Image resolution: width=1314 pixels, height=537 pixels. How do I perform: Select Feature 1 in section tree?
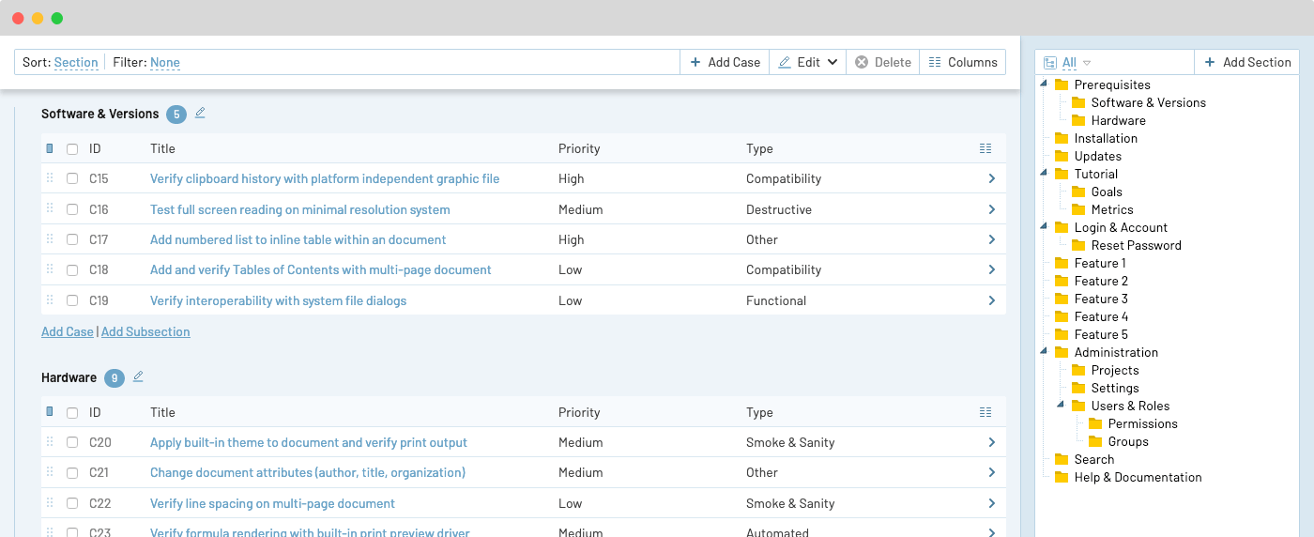pos(1100,263)
